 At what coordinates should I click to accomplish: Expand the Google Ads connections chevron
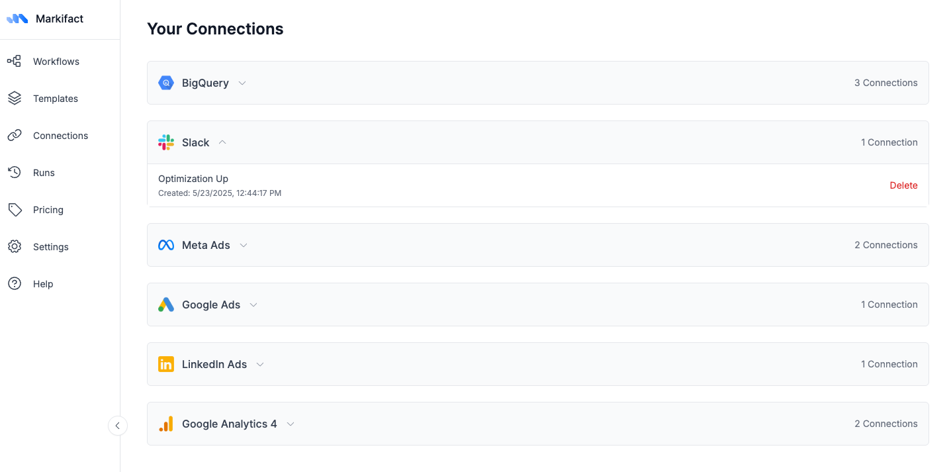click(253, 305)
